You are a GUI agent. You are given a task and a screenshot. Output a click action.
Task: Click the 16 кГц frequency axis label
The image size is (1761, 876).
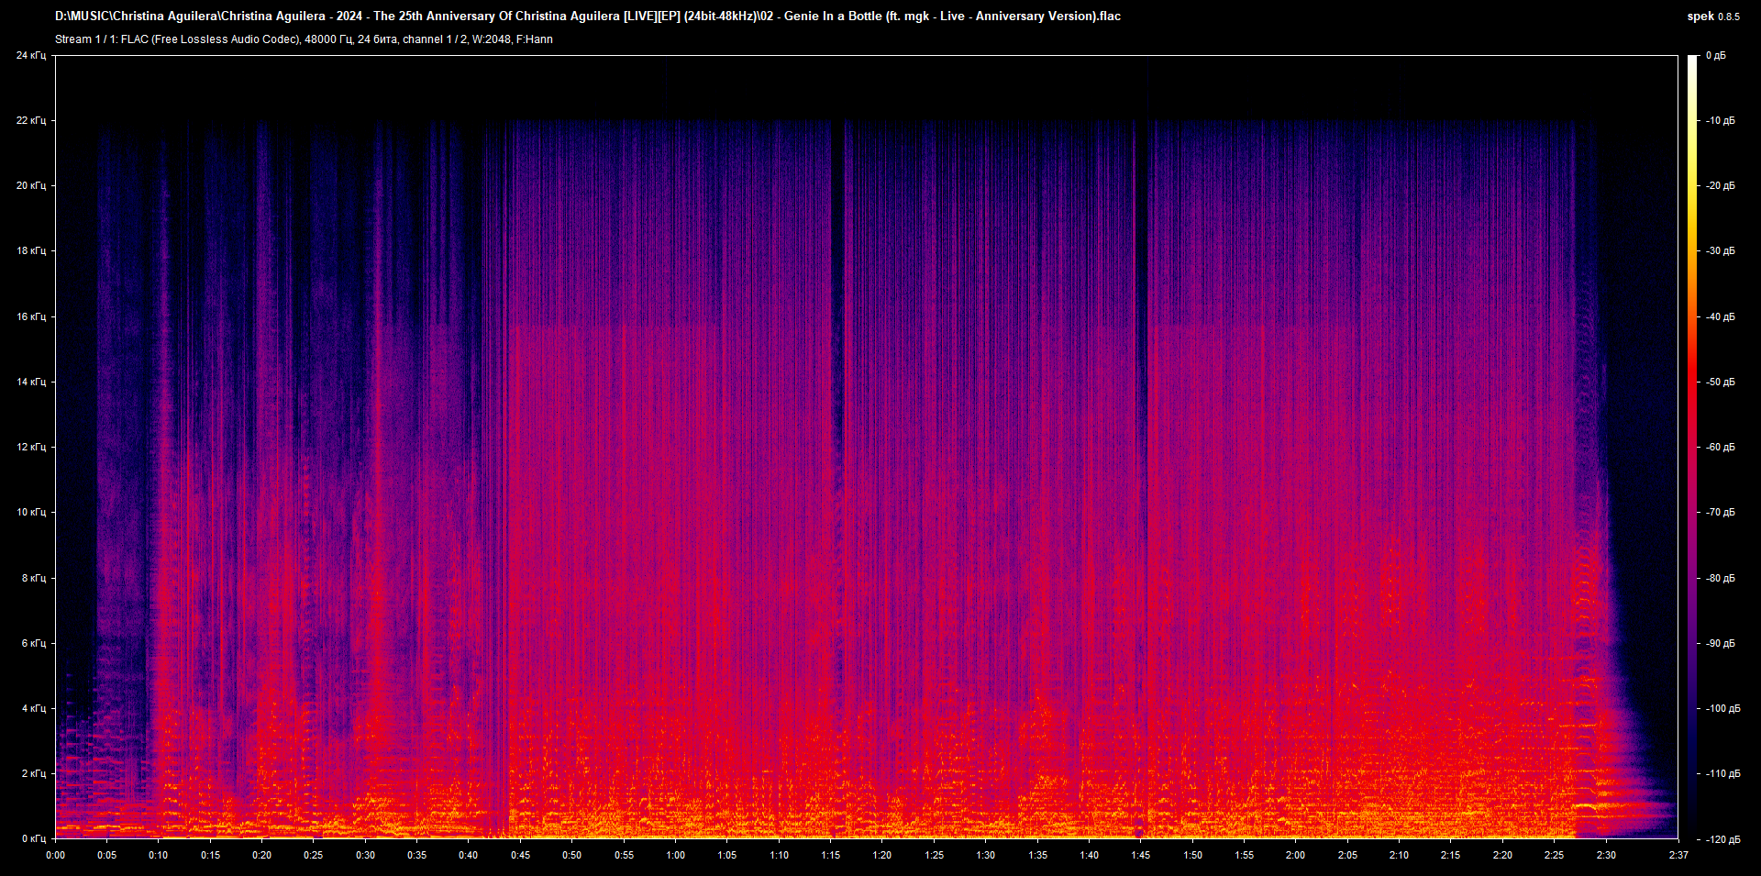pos(33,316)
